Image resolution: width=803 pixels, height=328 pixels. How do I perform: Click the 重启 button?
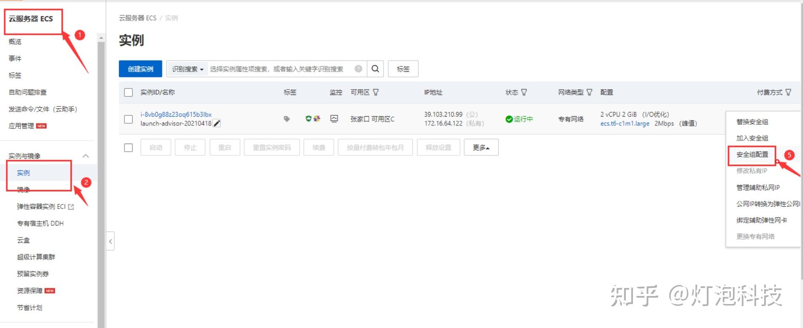(224, 147)
